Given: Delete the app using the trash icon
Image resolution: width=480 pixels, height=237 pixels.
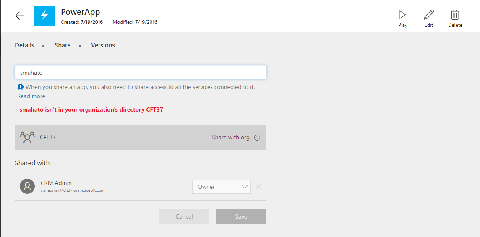Looking at the screenshot, I should click(x=455, y=15).
